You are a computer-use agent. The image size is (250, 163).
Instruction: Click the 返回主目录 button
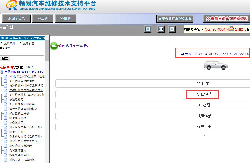[x=16, y=19]
